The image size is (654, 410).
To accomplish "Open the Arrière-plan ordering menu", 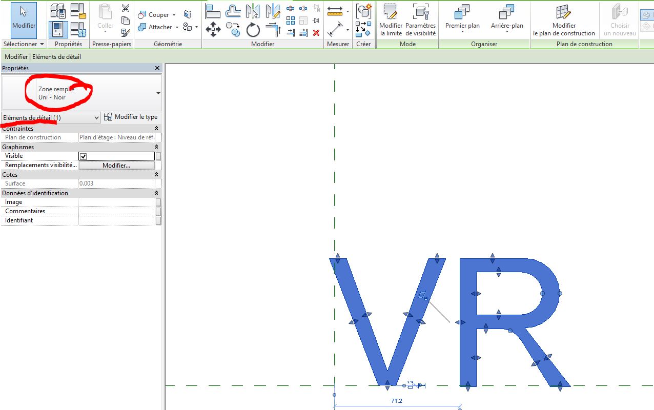I will coord(507,20).
